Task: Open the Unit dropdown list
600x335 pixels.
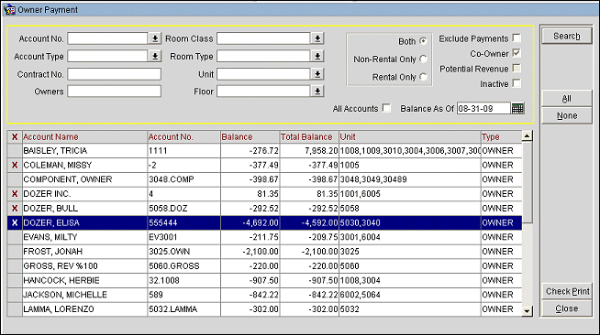Action: click(x=317, y=74)
